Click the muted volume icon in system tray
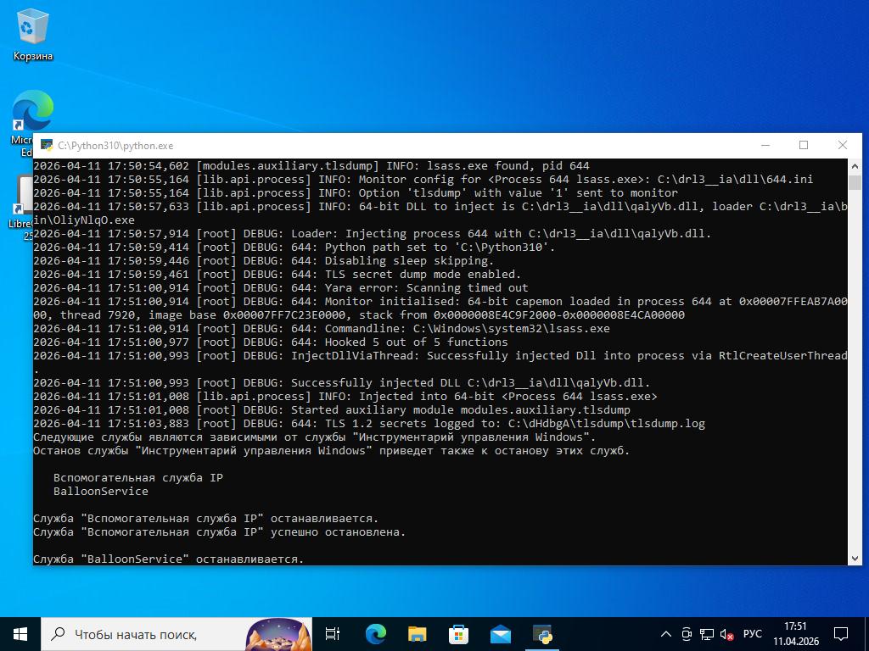 (727, 634)
